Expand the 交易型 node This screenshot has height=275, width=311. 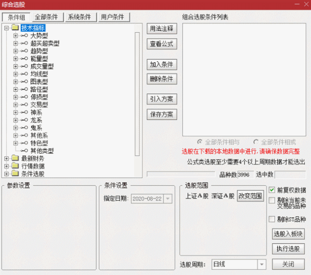16,104
